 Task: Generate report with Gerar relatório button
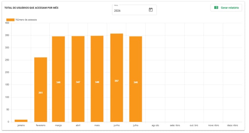coord(226,7)
